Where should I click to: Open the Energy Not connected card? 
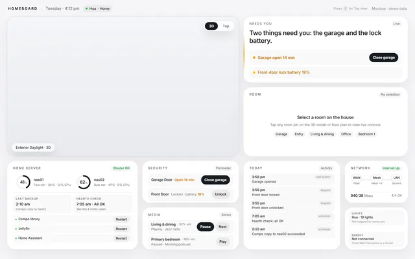click(x=376, y=239)
